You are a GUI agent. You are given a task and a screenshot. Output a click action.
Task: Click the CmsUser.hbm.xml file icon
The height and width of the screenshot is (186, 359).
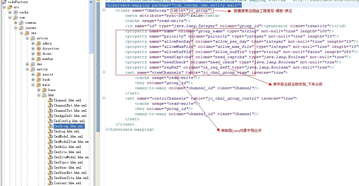[50, 167]
